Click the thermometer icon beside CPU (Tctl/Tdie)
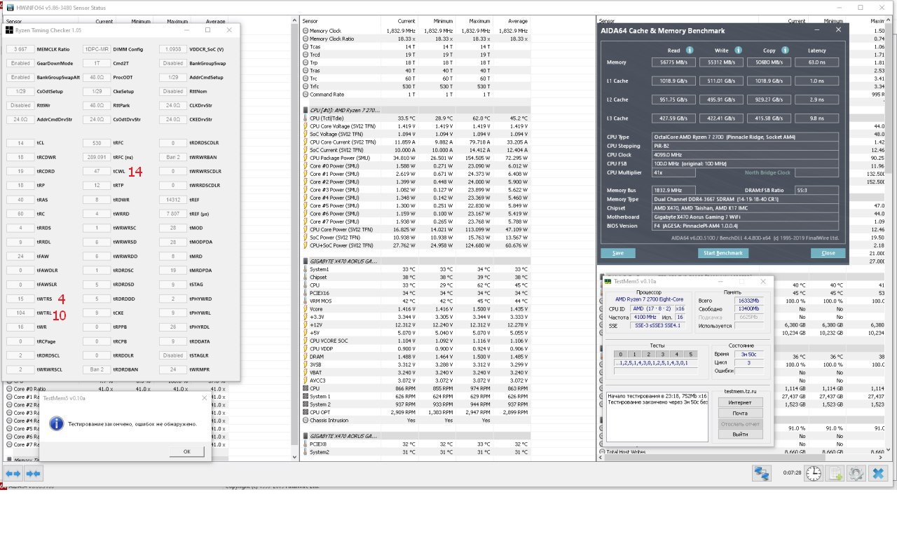This screenshot has width=897, height=546. 306,118
